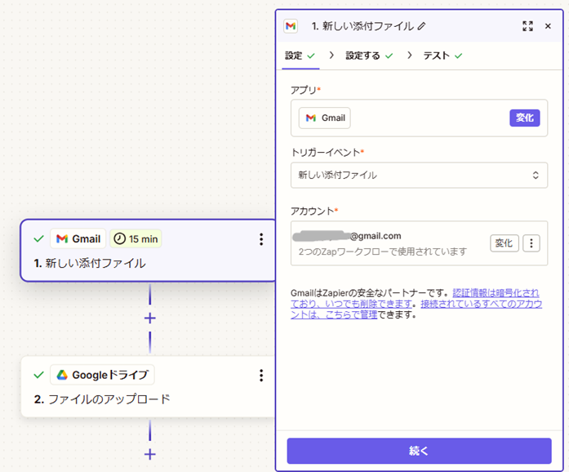Switch to the 設定する tab
Viewport: 569px width, 472px height.
point(369,56)
